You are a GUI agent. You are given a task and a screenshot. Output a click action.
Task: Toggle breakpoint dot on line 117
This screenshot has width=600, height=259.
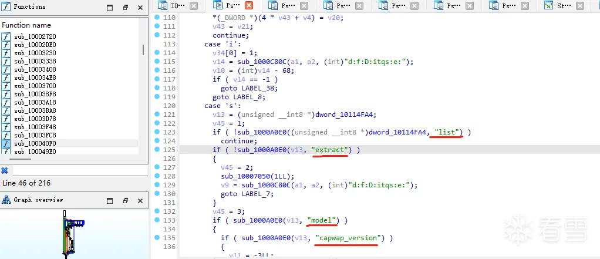(x=157, y=79)
